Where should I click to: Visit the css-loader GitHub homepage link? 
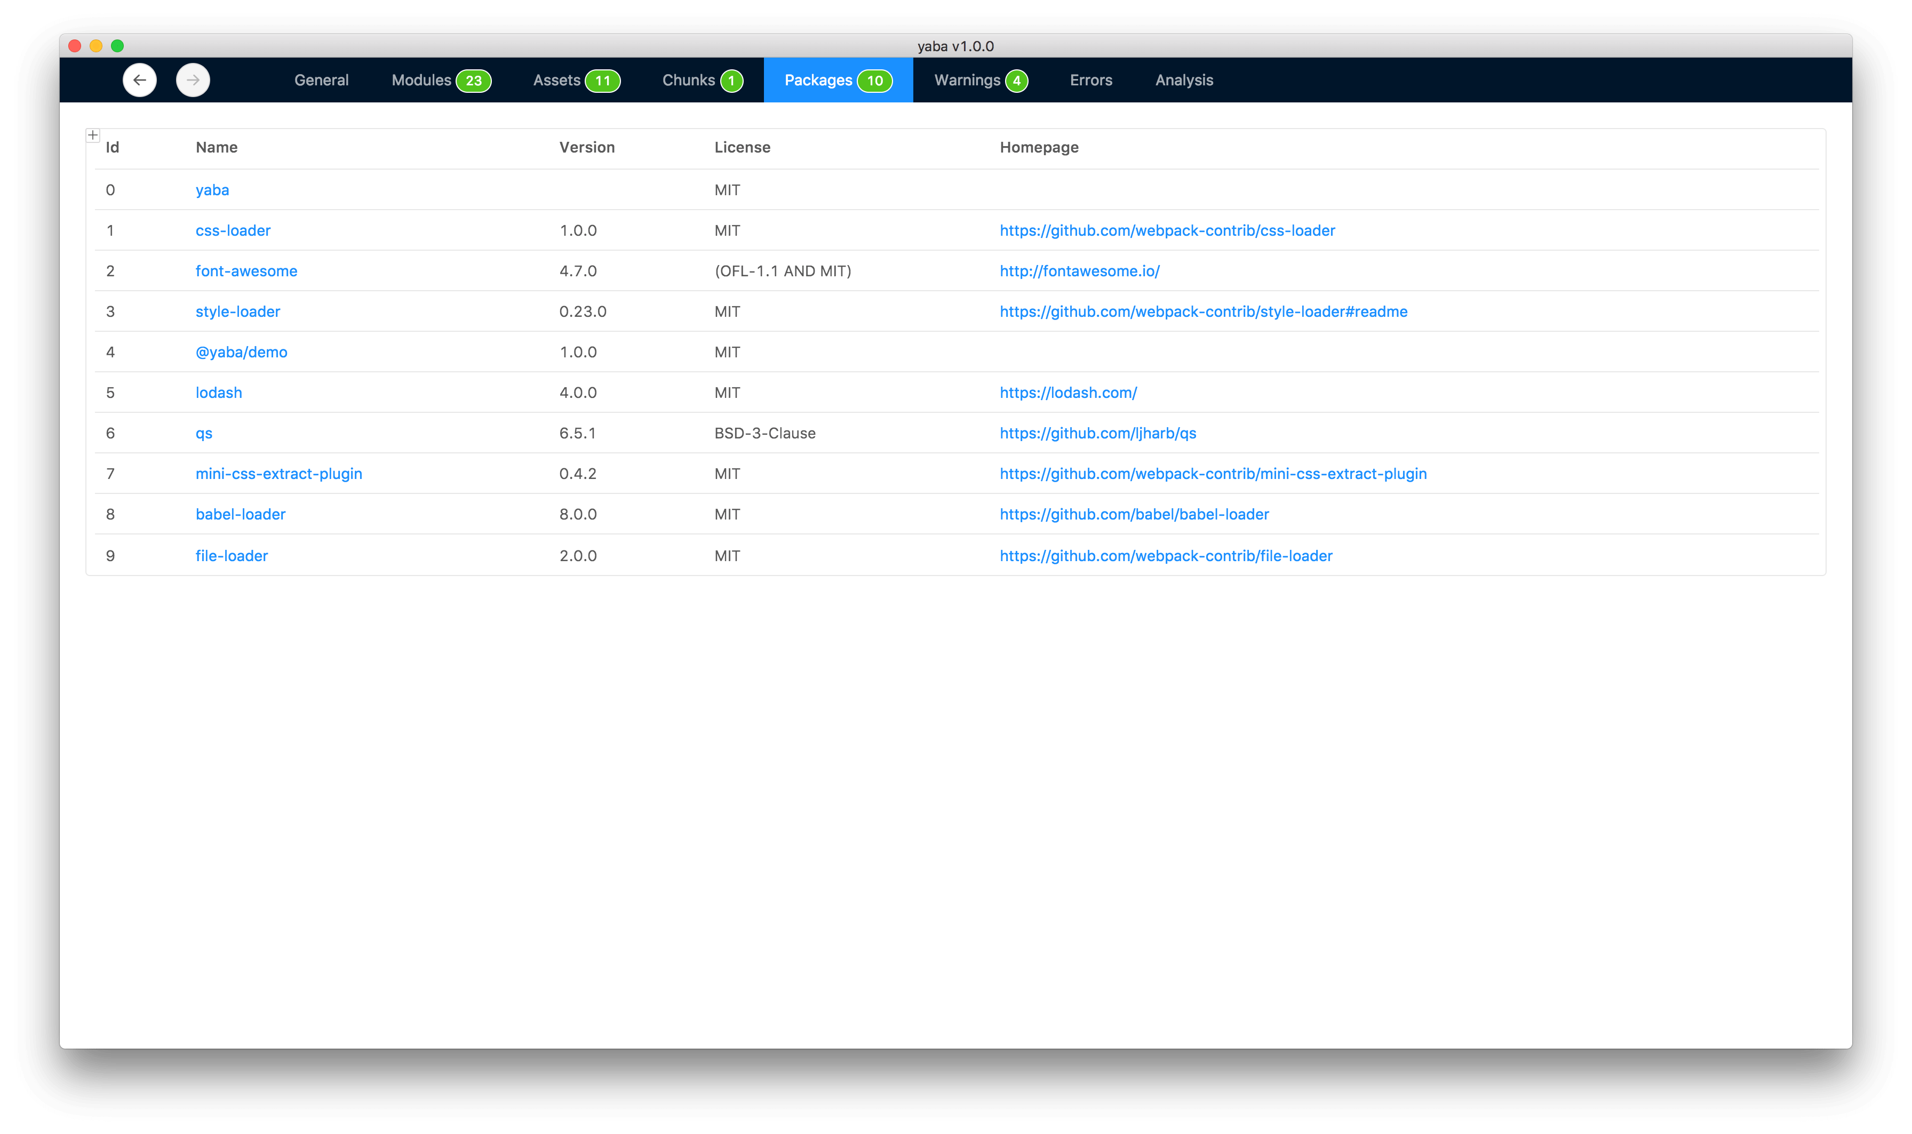pos(1167,230)
